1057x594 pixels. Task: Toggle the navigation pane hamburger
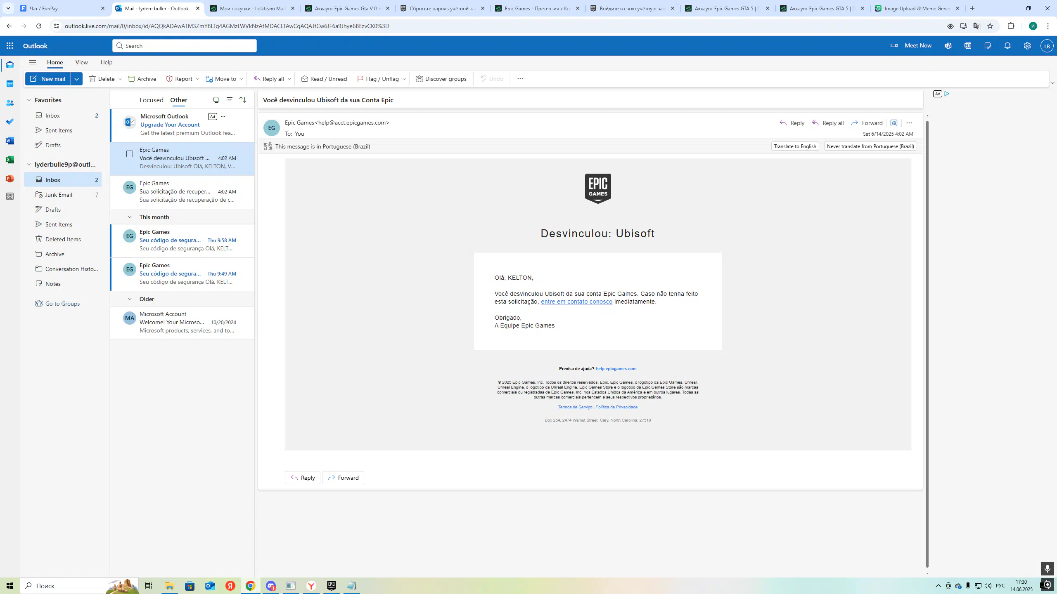click(33, 63)
